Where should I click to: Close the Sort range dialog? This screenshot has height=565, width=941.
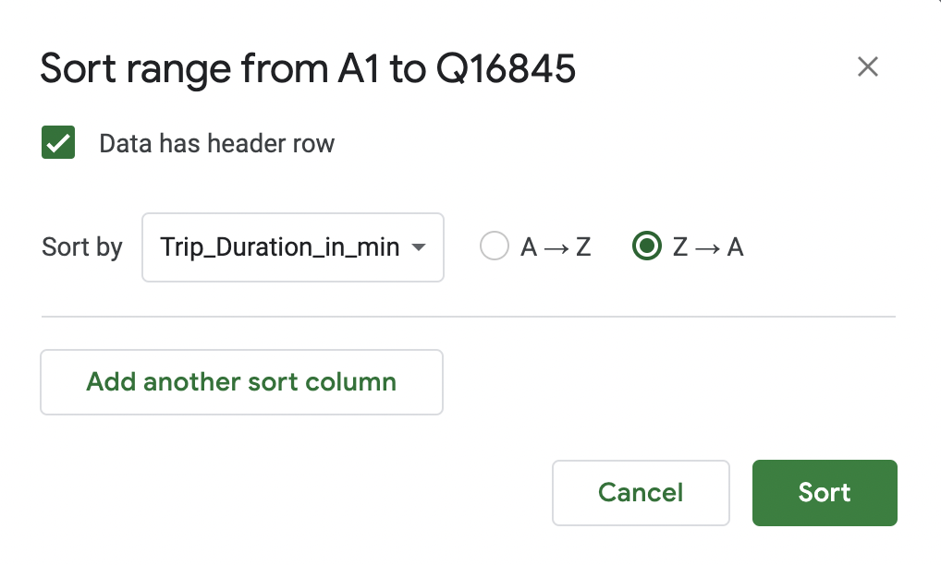tap(867, 67)
